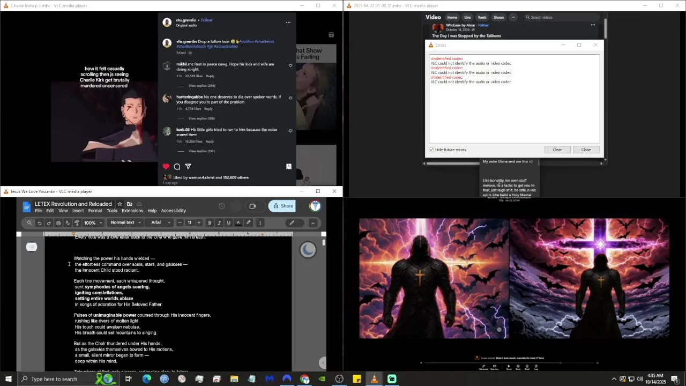Open the zoom 100% dropdown
Image resolution: width=686 pixels, height=386 pixels.
[x=92, y=222]
